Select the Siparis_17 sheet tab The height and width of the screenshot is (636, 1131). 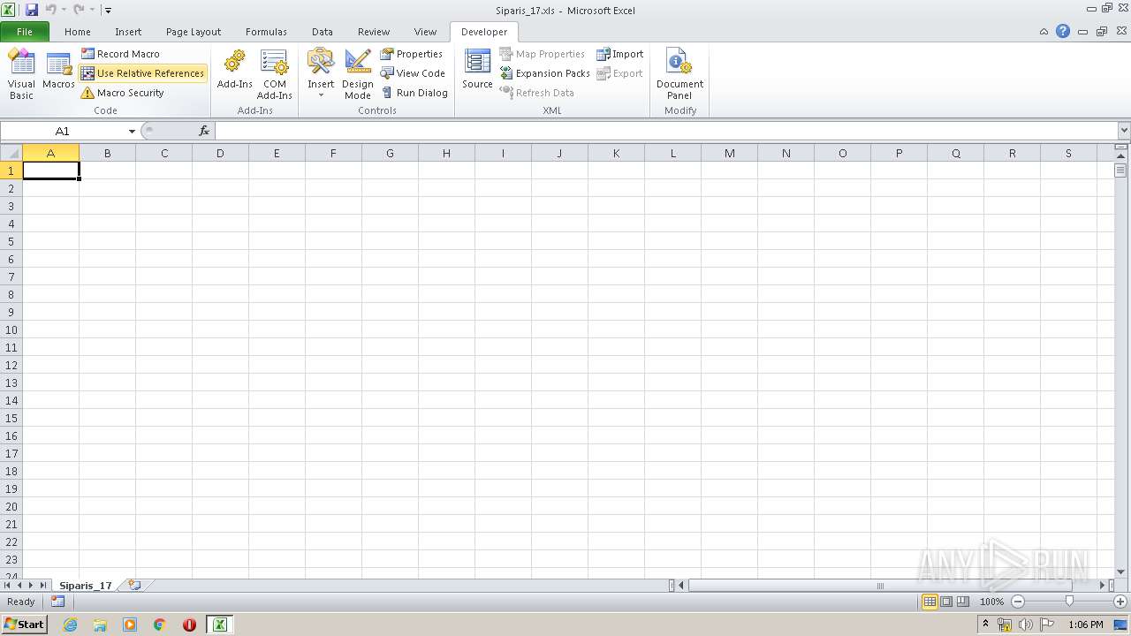coord(86,585)
